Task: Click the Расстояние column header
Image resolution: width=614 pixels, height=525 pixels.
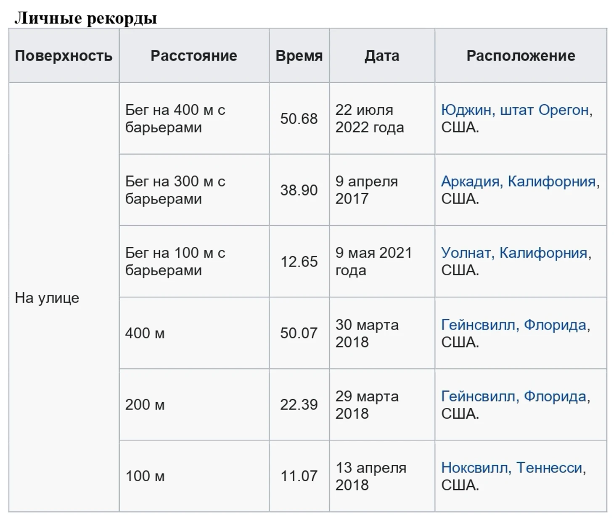Action: (x=194, y=56)
